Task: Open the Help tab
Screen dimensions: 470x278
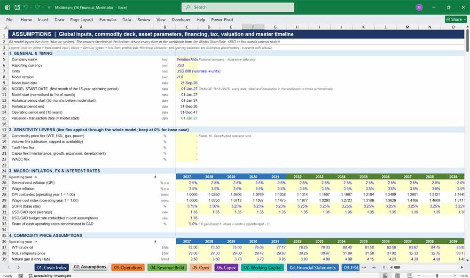Action: click(201, 19)
